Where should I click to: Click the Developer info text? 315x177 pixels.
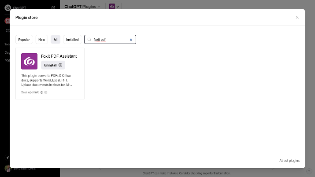(30, 92)
